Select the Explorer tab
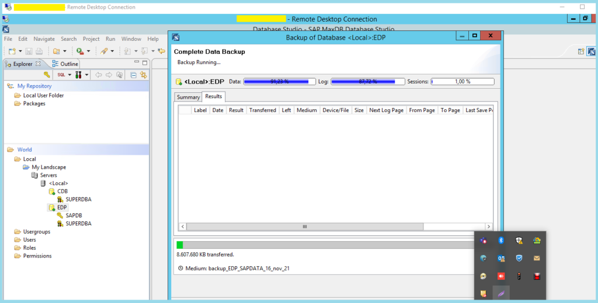This screenshot has height=303, width=598. click(x=23, y=64)
